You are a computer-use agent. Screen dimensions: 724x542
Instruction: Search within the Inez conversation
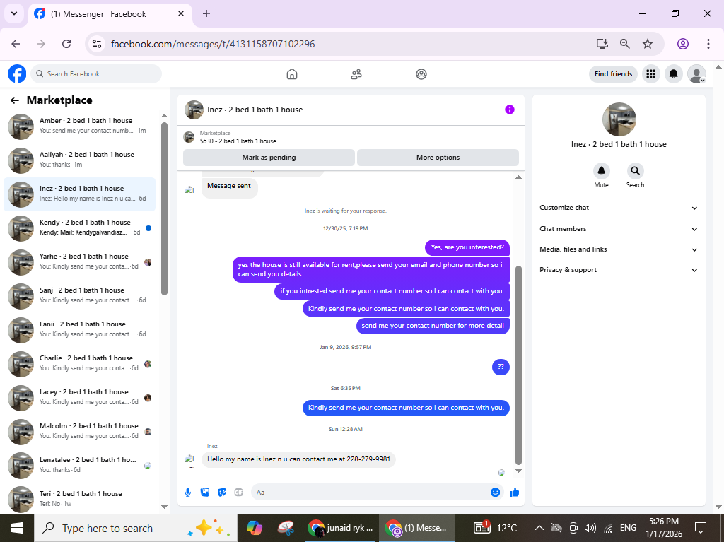[636, 171]
